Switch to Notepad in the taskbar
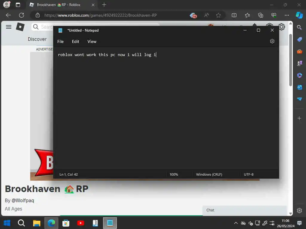Viewport: 306px width, 229px height. 110,223
